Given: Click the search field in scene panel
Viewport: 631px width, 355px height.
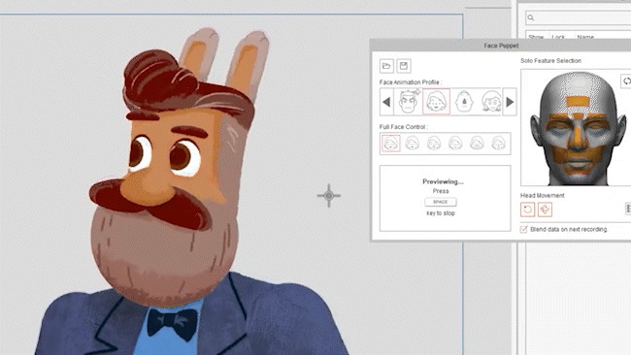Looking at the screenshot, I should click(579, 17).
